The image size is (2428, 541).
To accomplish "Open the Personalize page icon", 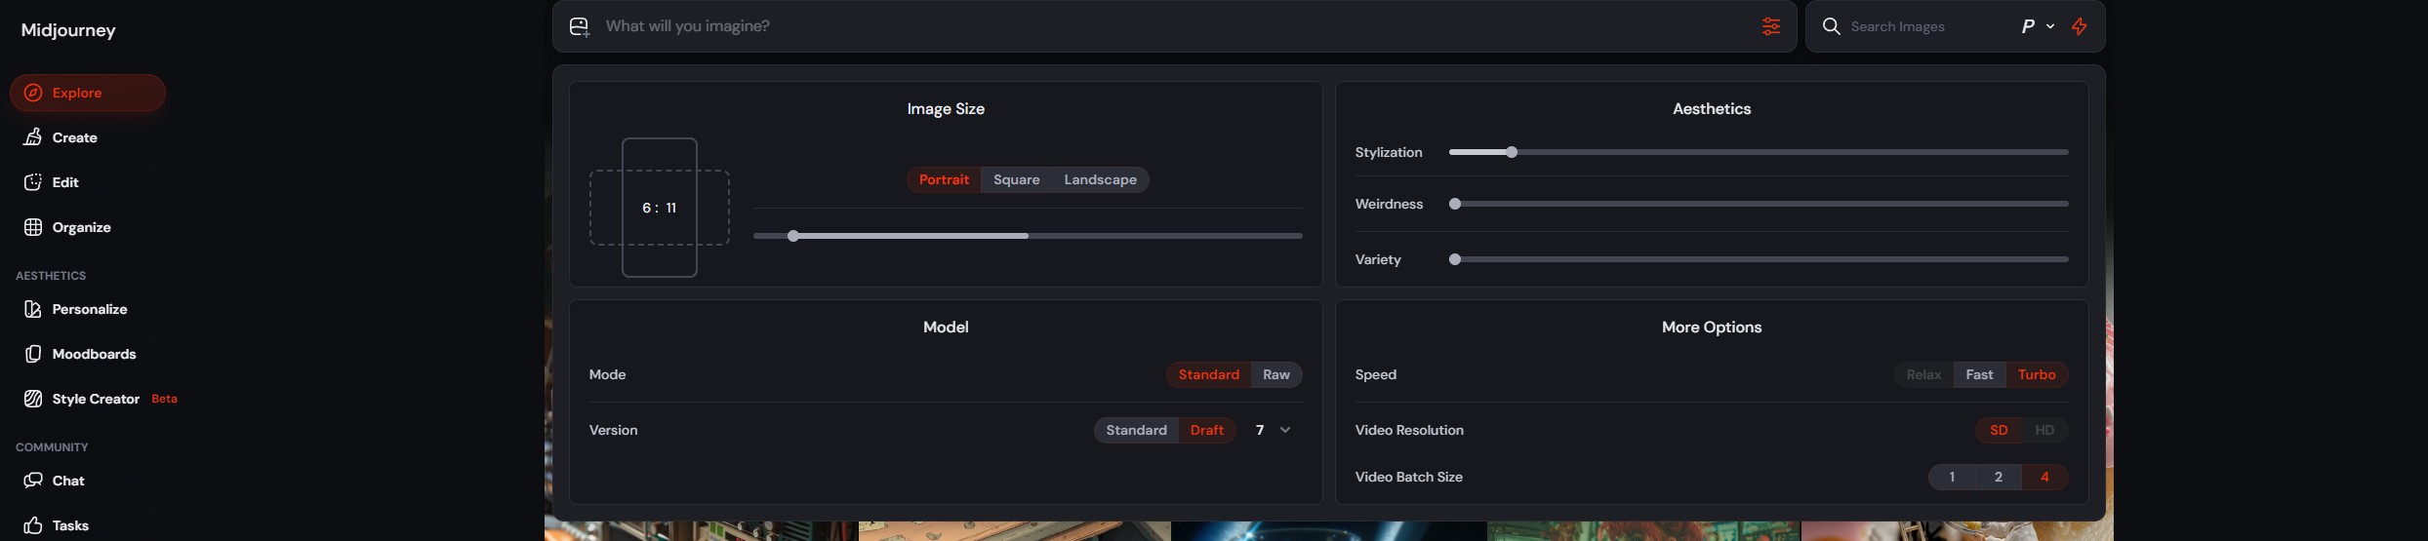I will (33, 309).
